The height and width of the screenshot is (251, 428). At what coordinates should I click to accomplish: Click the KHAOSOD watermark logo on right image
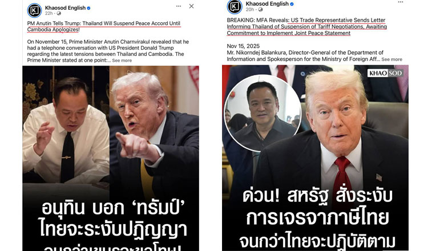point(385,73)
